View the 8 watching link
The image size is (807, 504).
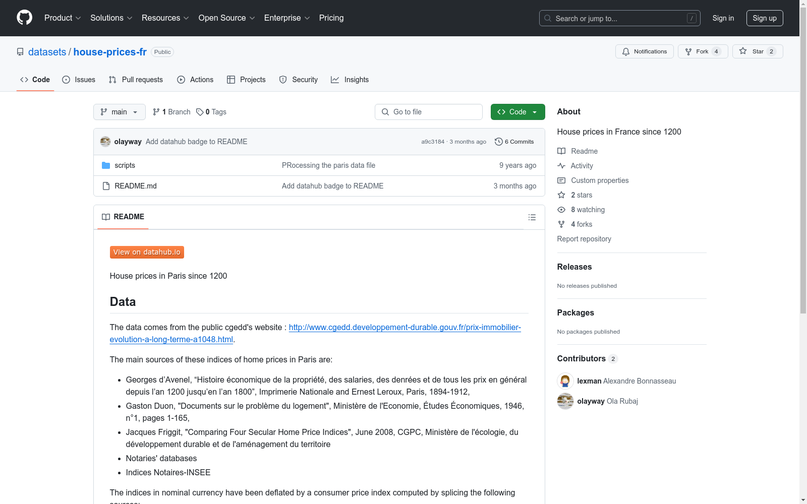click(581, 210)
